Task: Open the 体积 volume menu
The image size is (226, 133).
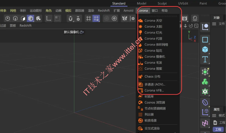Action: tap(23, 10)
